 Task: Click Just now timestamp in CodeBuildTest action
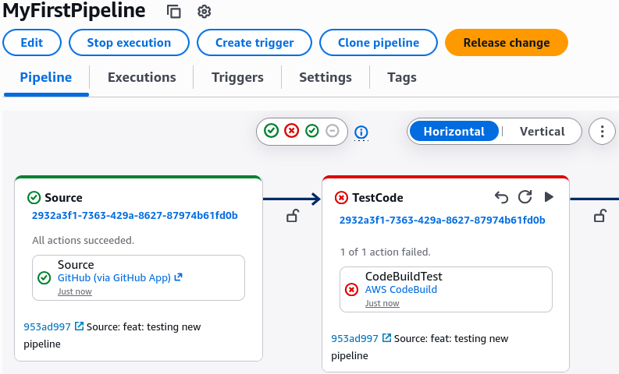[382, 303]
